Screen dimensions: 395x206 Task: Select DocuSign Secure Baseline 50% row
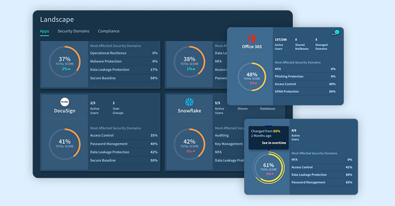[x=124, y=160]
